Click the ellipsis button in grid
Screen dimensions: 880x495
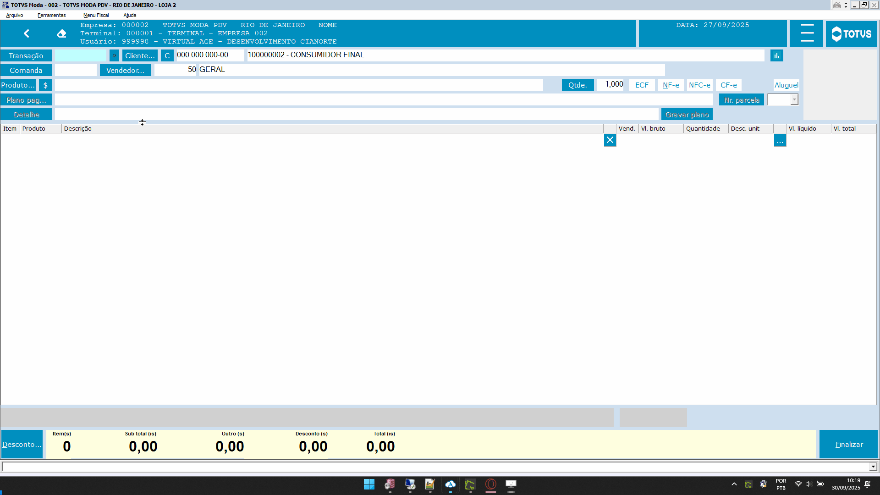pos(780,141)
